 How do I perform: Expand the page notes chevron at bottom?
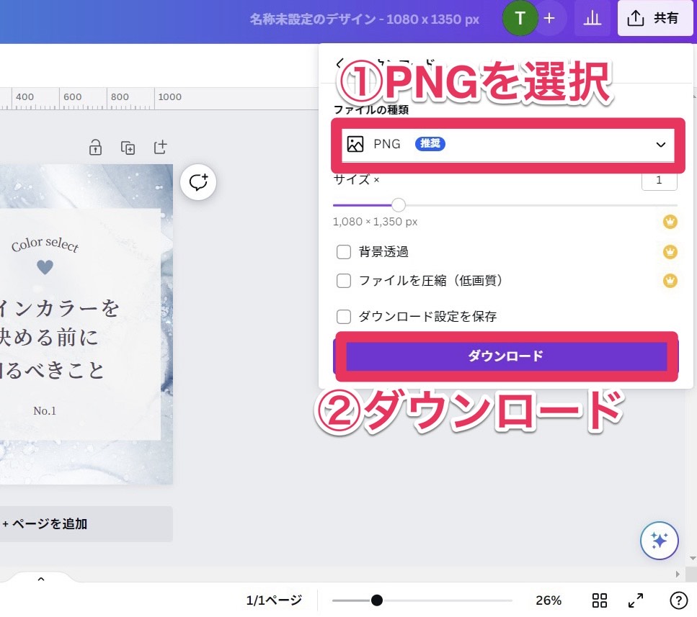point(41,579)
